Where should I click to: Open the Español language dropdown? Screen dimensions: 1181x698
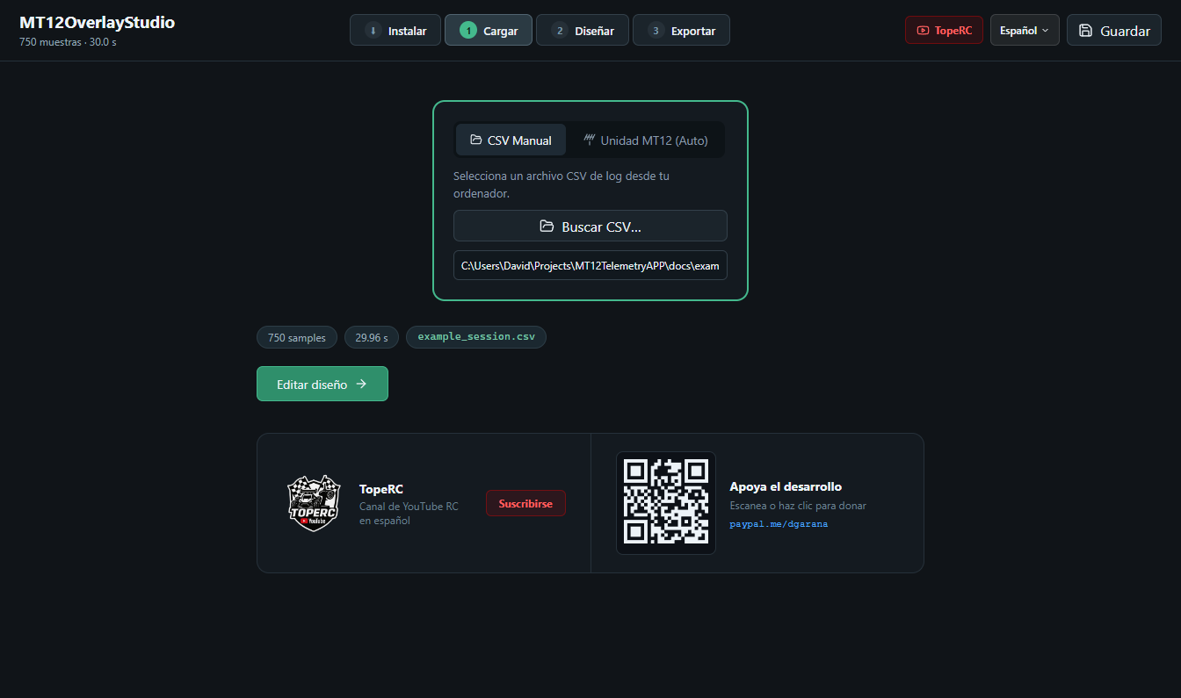[x=1025, y=30]
